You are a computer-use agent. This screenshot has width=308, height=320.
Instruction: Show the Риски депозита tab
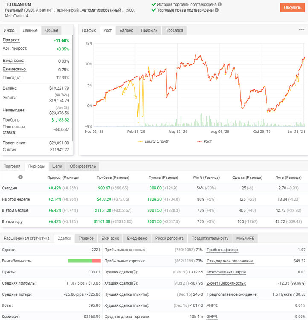[169, 238]
